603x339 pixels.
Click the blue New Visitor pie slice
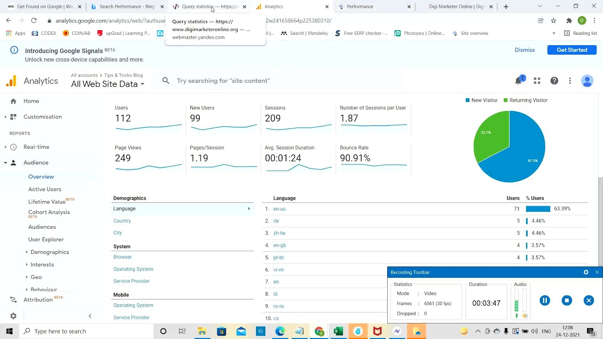pos(525,155)
